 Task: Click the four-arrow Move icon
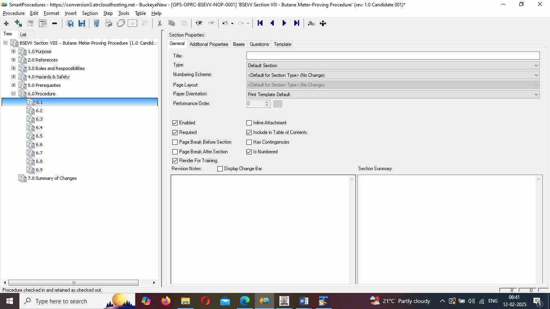(323, 23)
